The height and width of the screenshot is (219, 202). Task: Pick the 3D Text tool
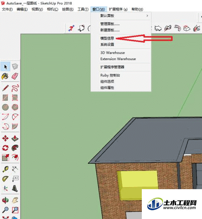[15, 188]
